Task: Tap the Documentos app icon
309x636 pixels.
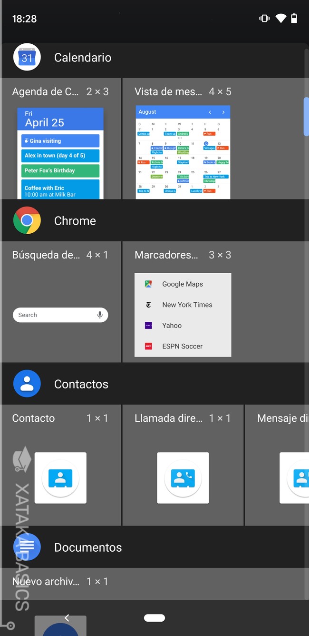Action: (x=28, y=547)
